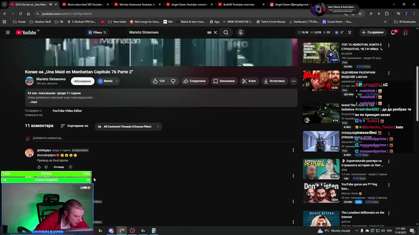
Task: Open the account avatar menu
Action: (x=406, y=32)
